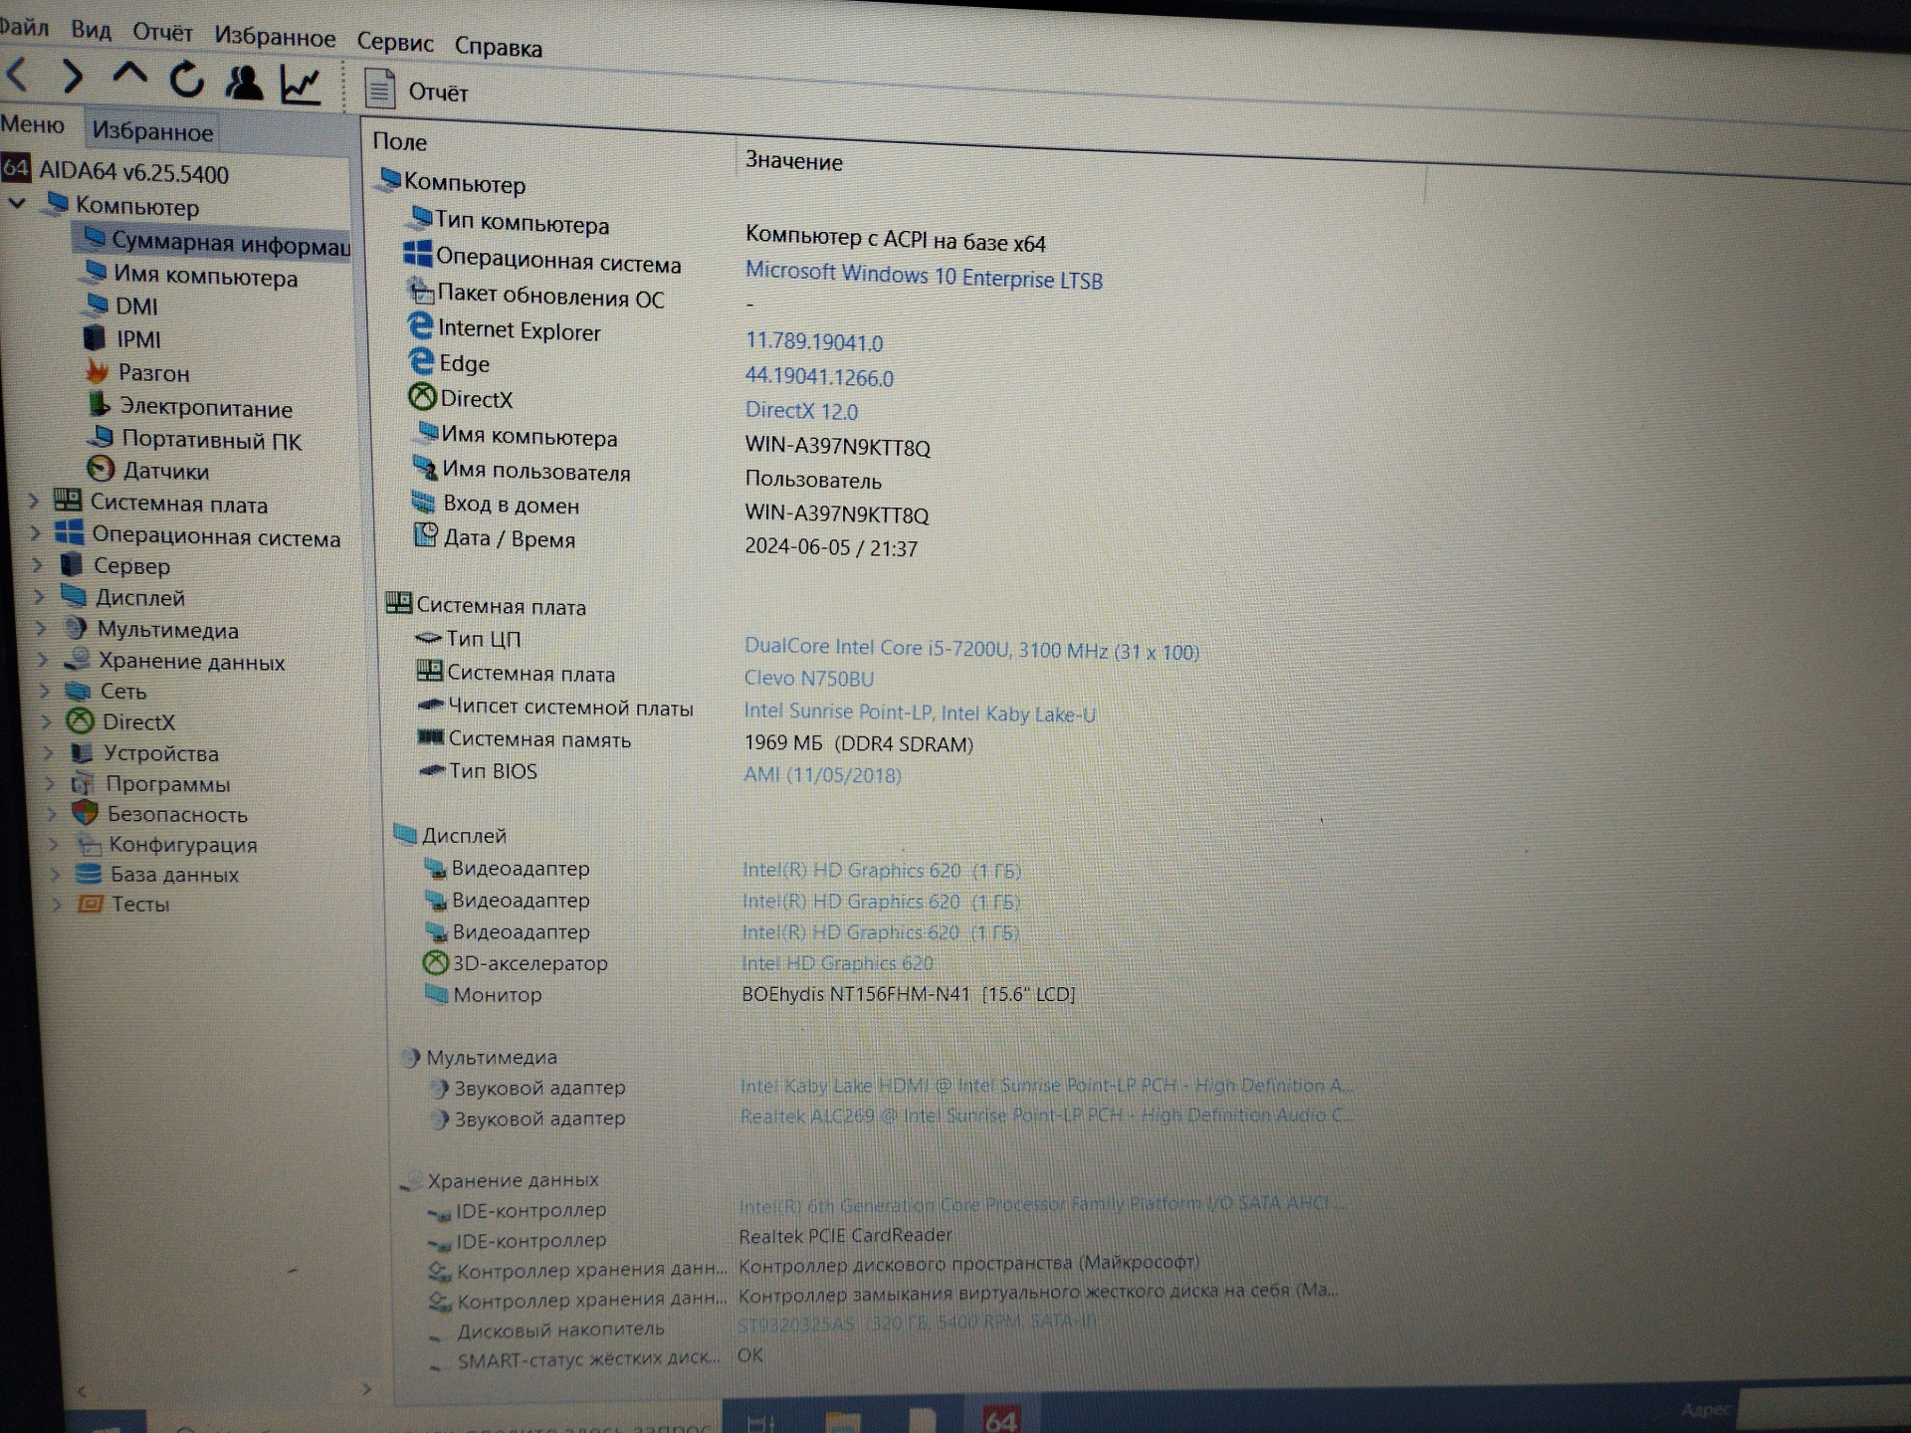
Task: Open the Отчёт menu in menu bar
Action: 162,33
